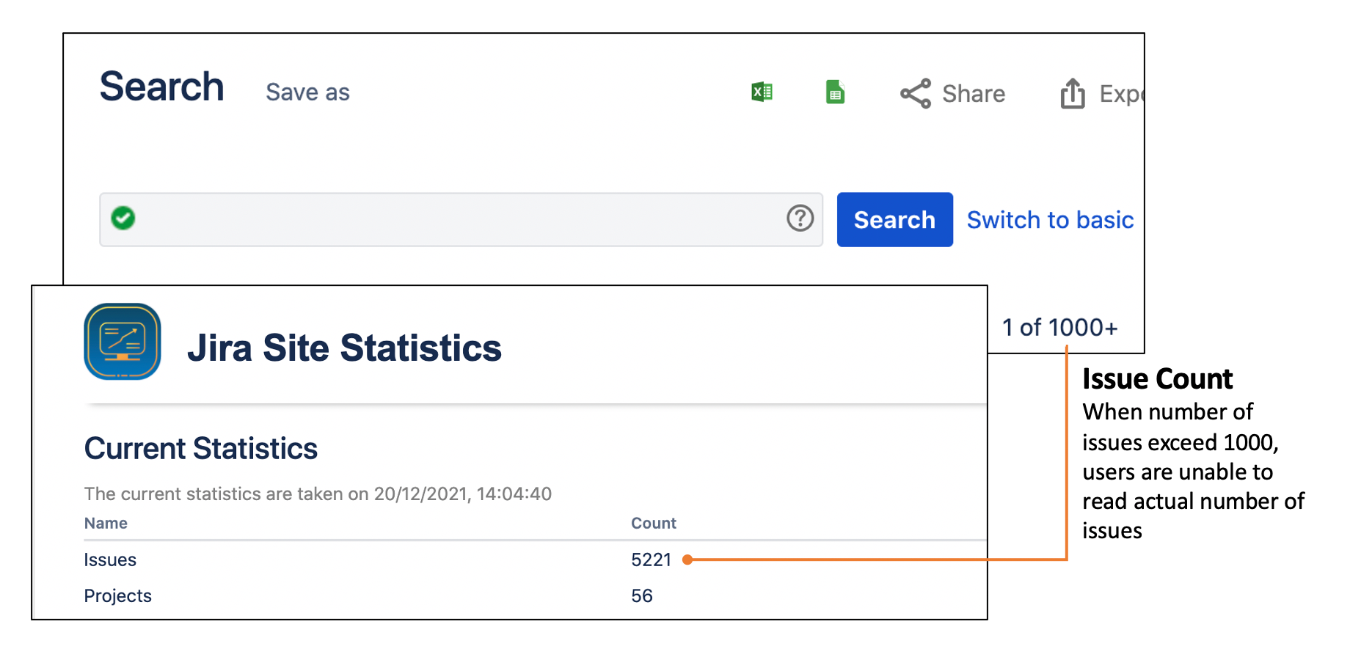Select the Projects row name

118,595
